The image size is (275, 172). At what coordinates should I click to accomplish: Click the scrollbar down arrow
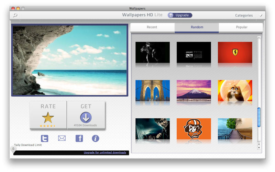259,148
